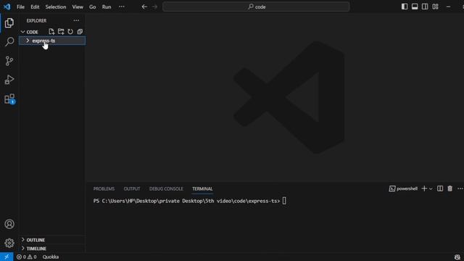Screen dimensions: 464x261
Task: Open the Extensions view icon
Action: [x=9, y=99]
